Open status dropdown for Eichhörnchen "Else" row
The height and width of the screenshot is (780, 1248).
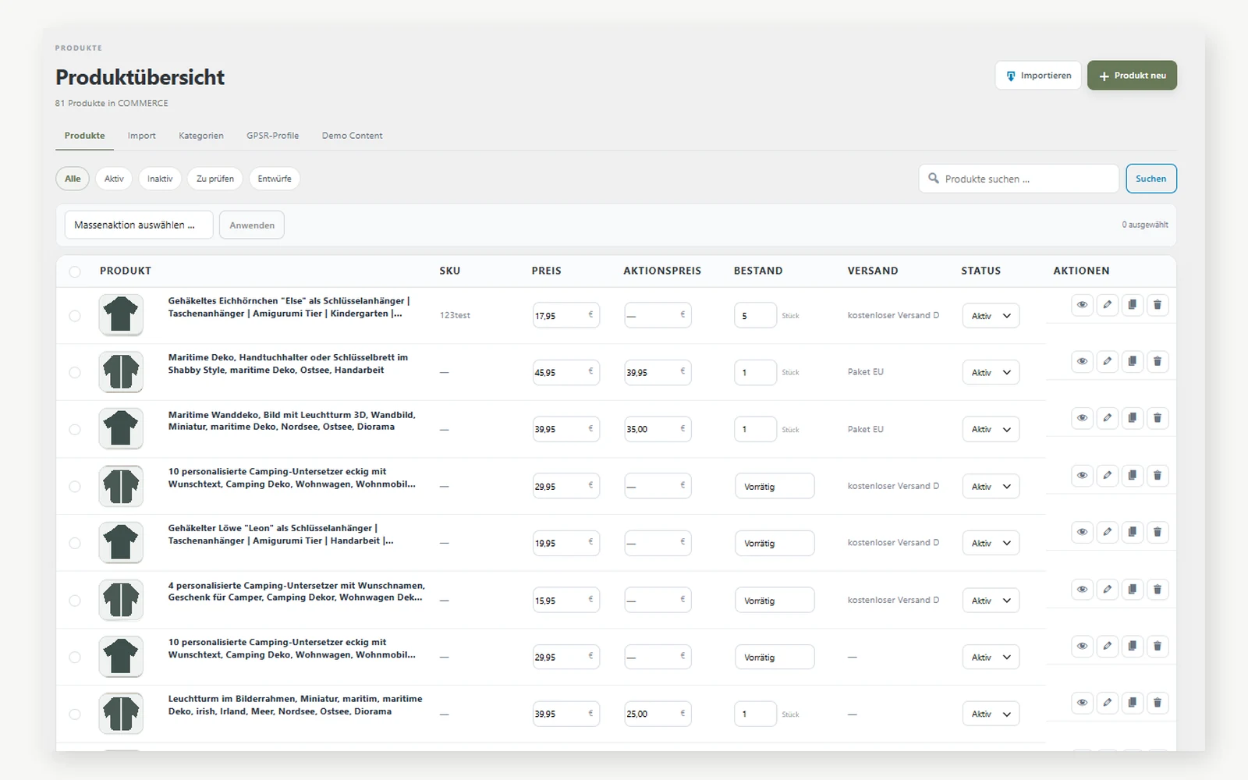tap(991, 316)
